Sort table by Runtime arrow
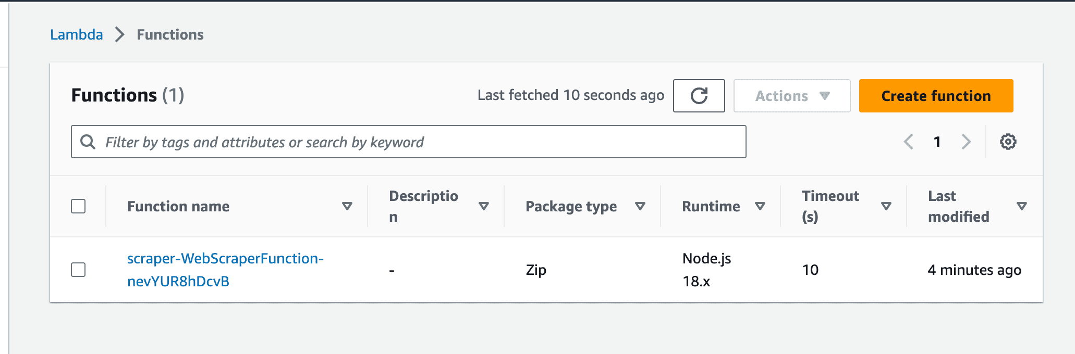Image resolution: width=1075 pixels, height=354 pixels. click(x=761, y=206)
